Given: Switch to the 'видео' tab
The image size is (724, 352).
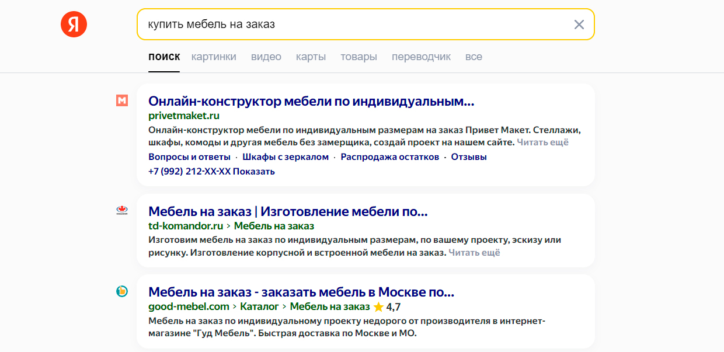Looking at the screenshot, I should pos(266,57).
